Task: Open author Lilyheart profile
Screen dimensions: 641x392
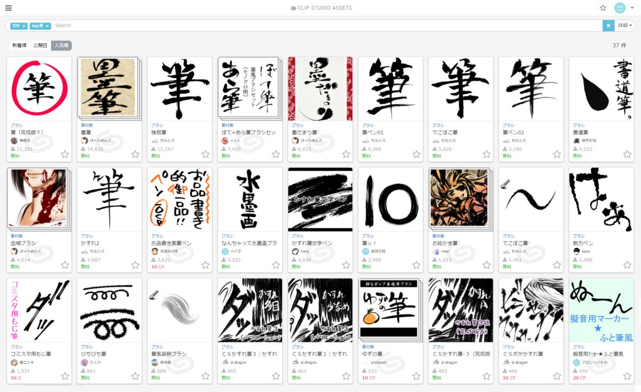Action: (x=379, y=362)
